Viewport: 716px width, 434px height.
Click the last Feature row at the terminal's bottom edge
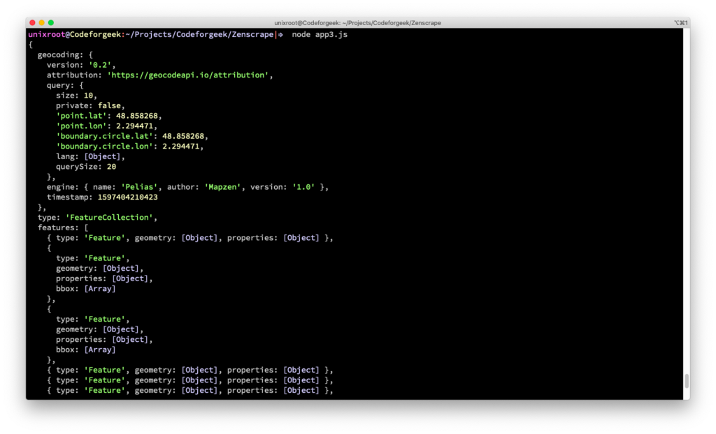point(190,390)
